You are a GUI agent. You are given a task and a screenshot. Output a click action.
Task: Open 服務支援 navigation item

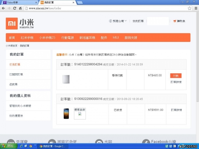(x=131, y=38)
